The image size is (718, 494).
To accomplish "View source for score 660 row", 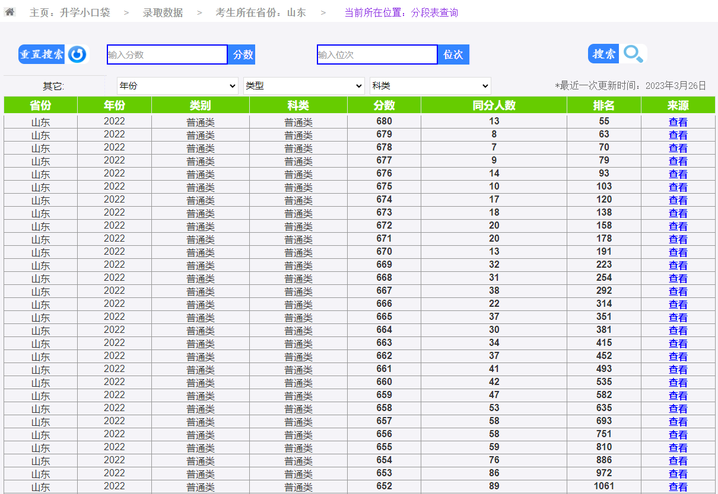I will [x=678, y=383].
